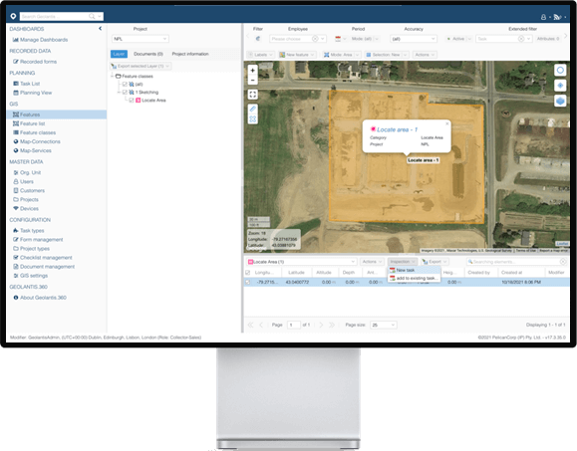The height and width of the screenshot is (451, 577).
Task: Choose New task from Inspection menu
Action: [415, 270]
